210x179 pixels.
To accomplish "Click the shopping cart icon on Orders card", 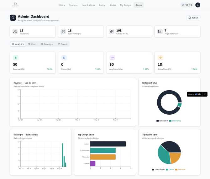I will click(64, 58).
